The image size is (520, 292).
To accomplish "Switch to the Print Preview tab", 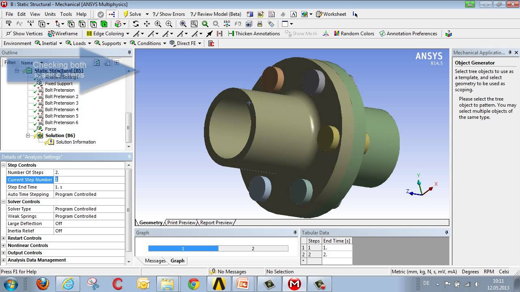I will pyautogui.click(x=181, y=223).
